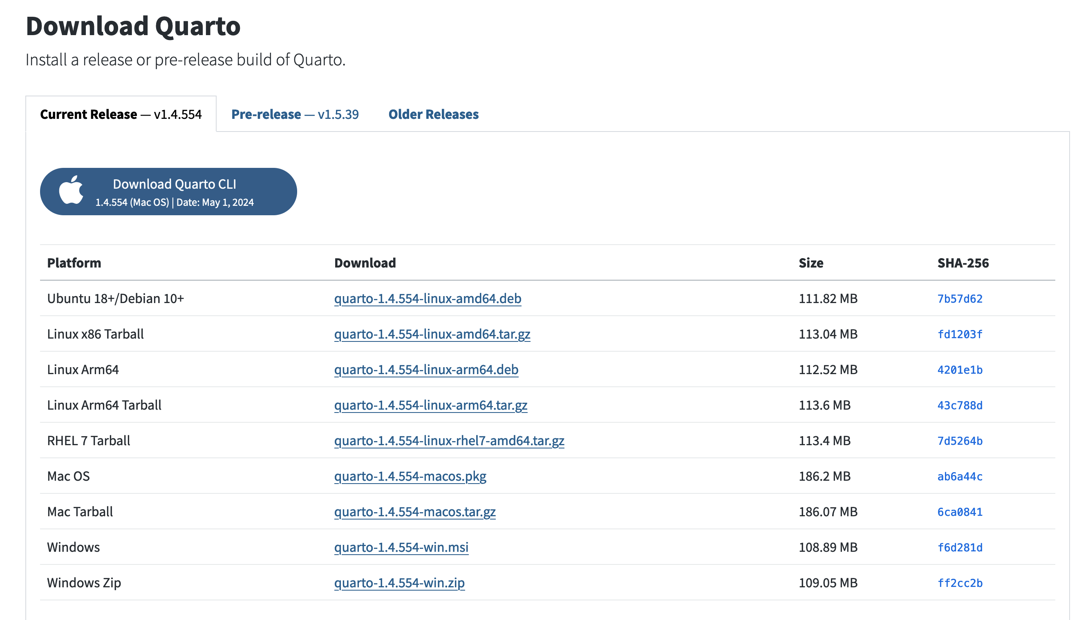The image size is (1088, 620).
Task: Download quarto-1.4.554-linux-amd64.deb file
Action: pyautogui.click(x=427, y=299)
